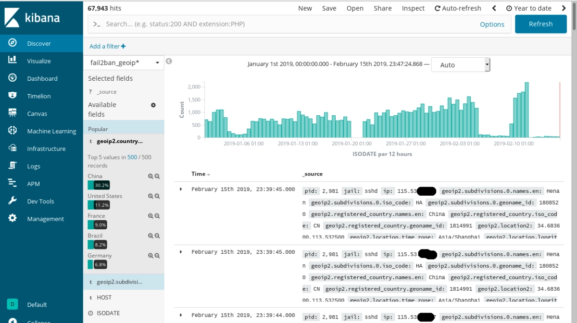Click Open in the top menu
Viewport: 577px width, 323px height.
355,8
